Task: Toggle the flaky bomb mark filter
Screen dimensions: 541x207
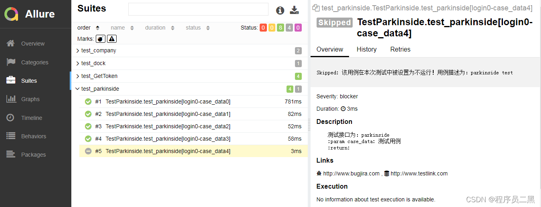Action: [101, 39]
